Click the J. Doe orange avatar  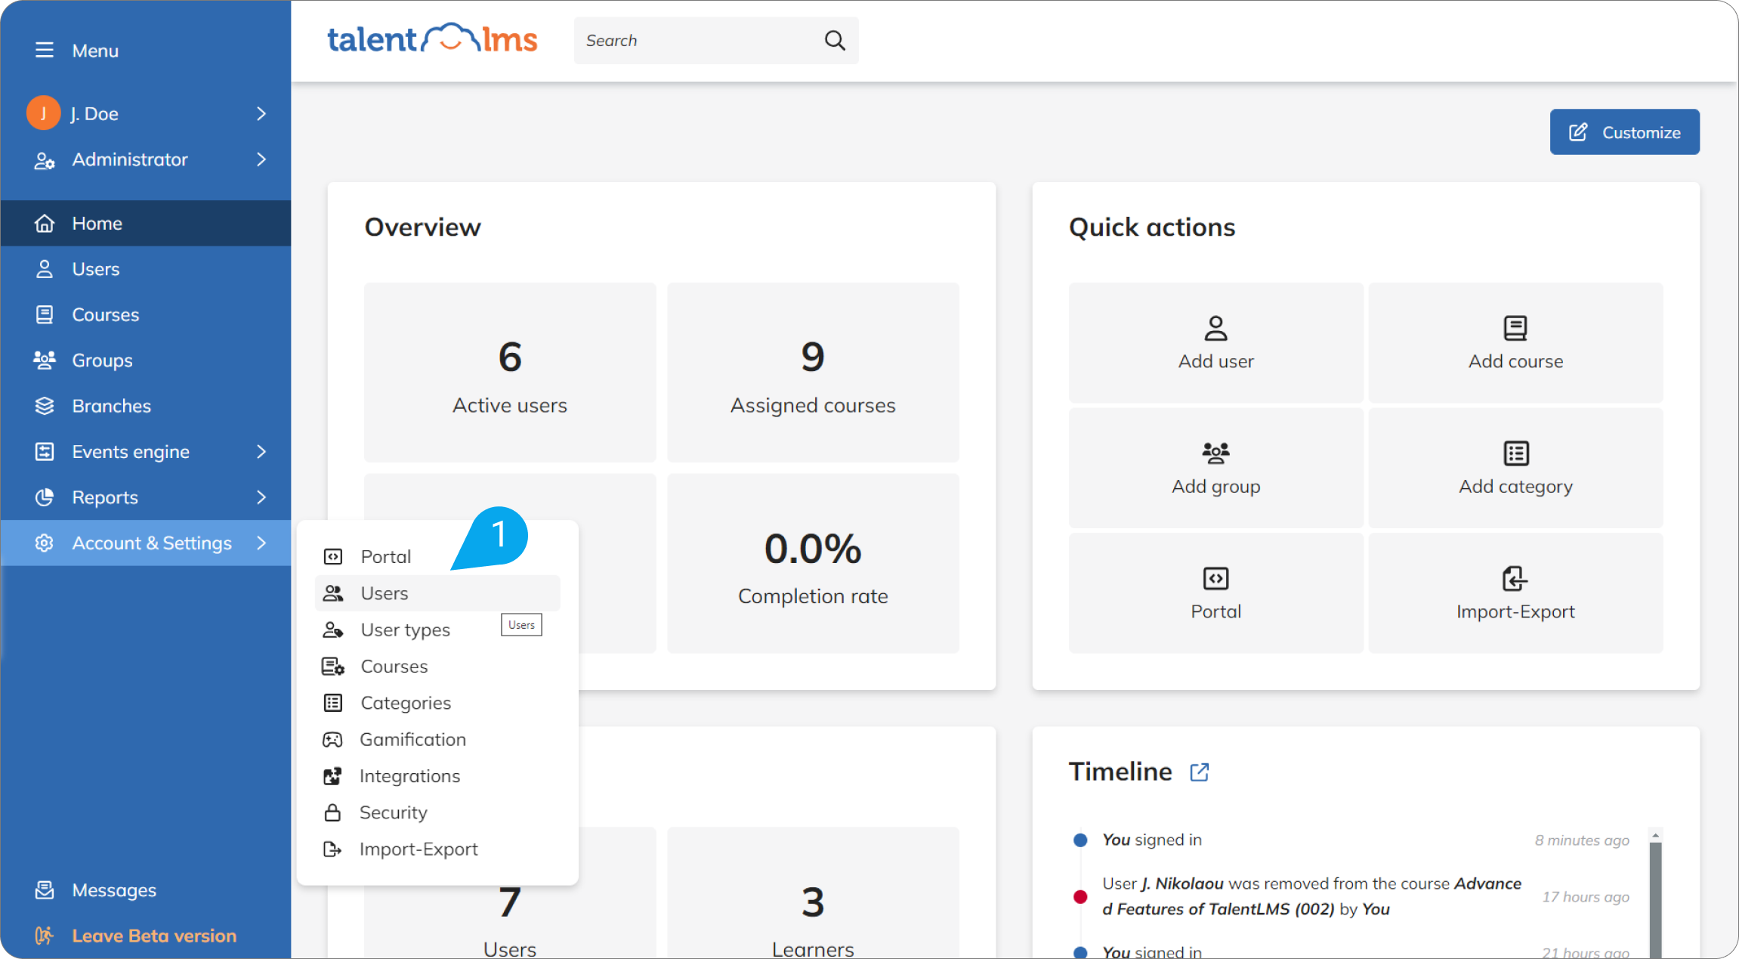tap(43, 113)
